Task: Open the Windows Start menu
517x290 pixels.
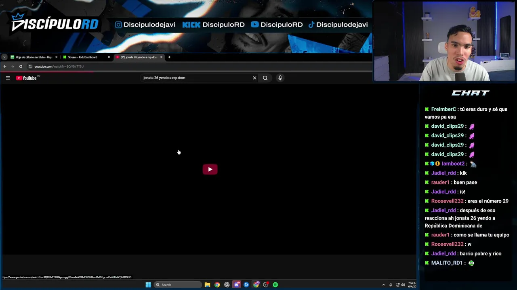Action: tap(148, 285)
